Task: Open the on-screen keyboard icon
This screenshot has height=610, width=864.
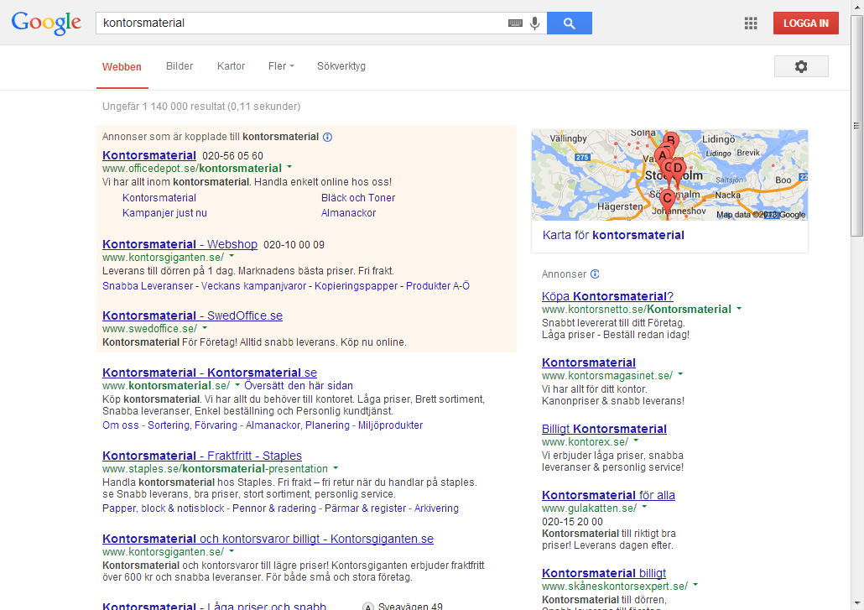Action: [x=515, y=23]
